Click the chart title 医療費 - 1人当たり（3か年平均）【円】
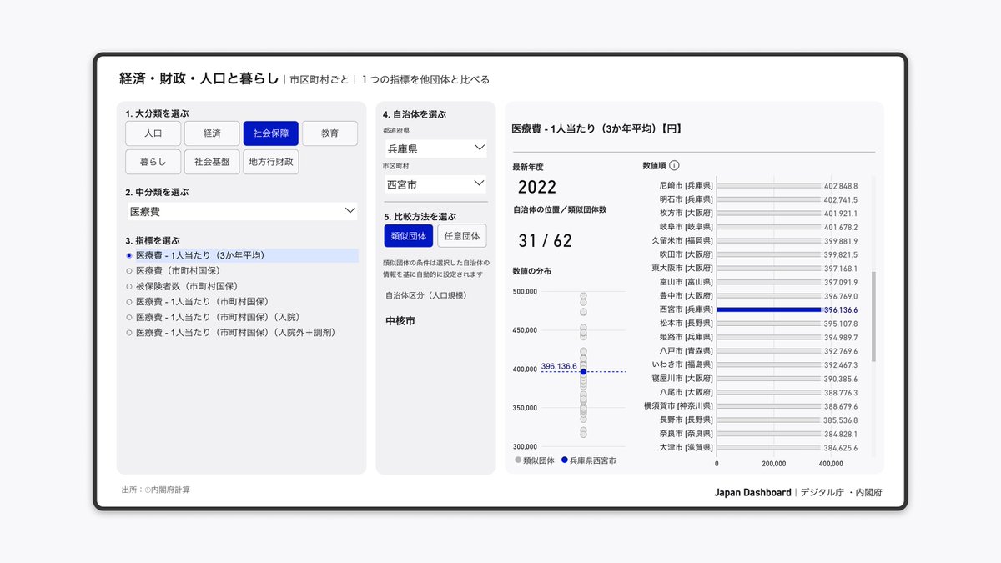Screen dimensions: 1001x563 click(597, 129)
